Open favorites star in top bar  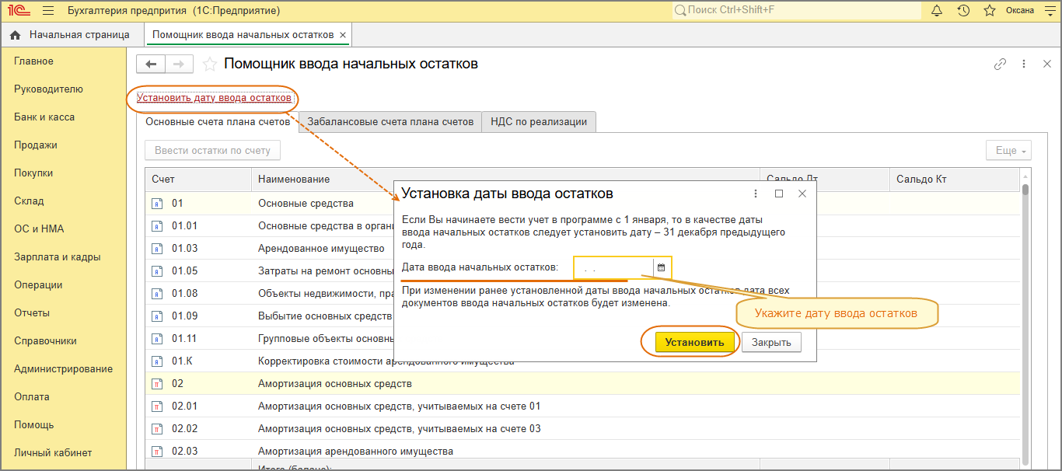point(990,11)
